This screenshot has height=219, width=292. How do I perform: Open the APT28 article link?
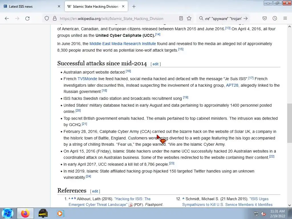point(232,85)
